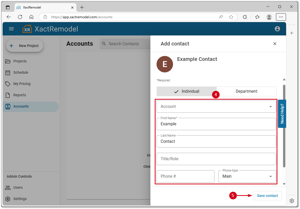Open the Projects menu item
The height and width of the screenshot is (209, 300).
[x=20, y=61]
